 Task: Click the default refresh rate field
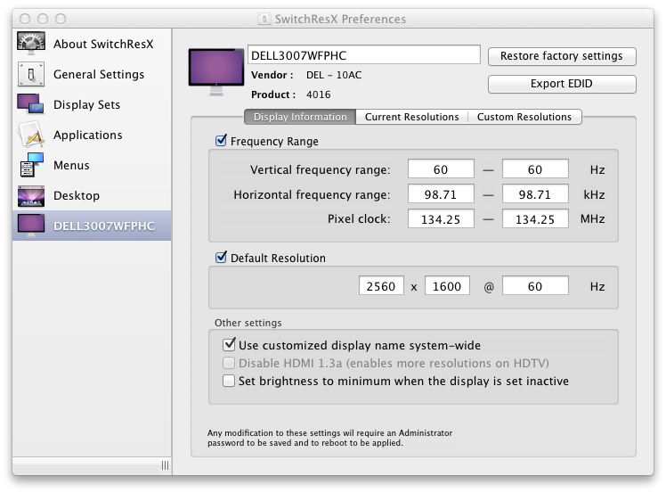point(535,285)
